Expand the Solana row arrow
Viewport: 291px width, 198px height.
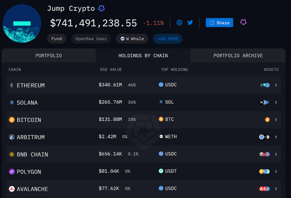pyautogui.click(x=276, y=102)
